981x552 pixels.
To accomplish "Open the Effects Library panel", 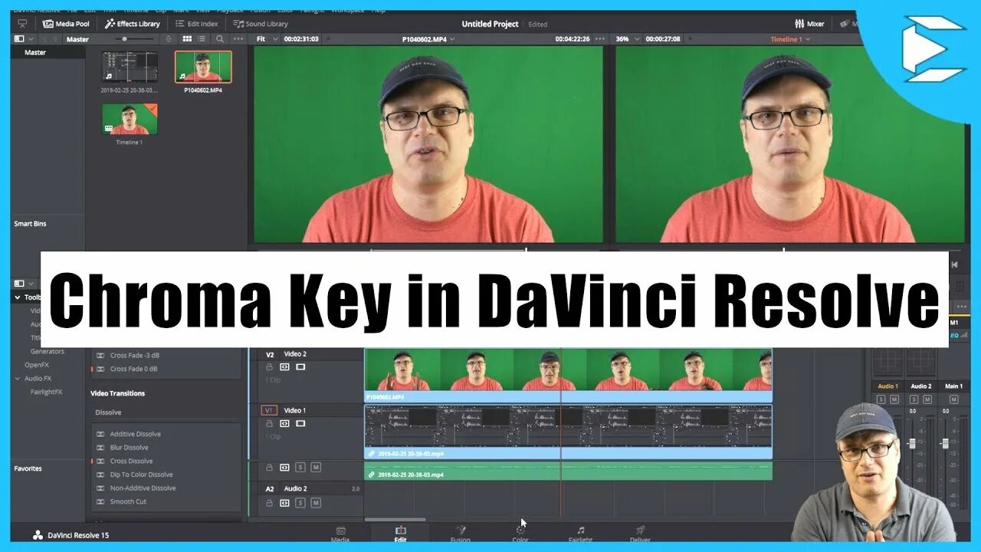I will [133, 24].
